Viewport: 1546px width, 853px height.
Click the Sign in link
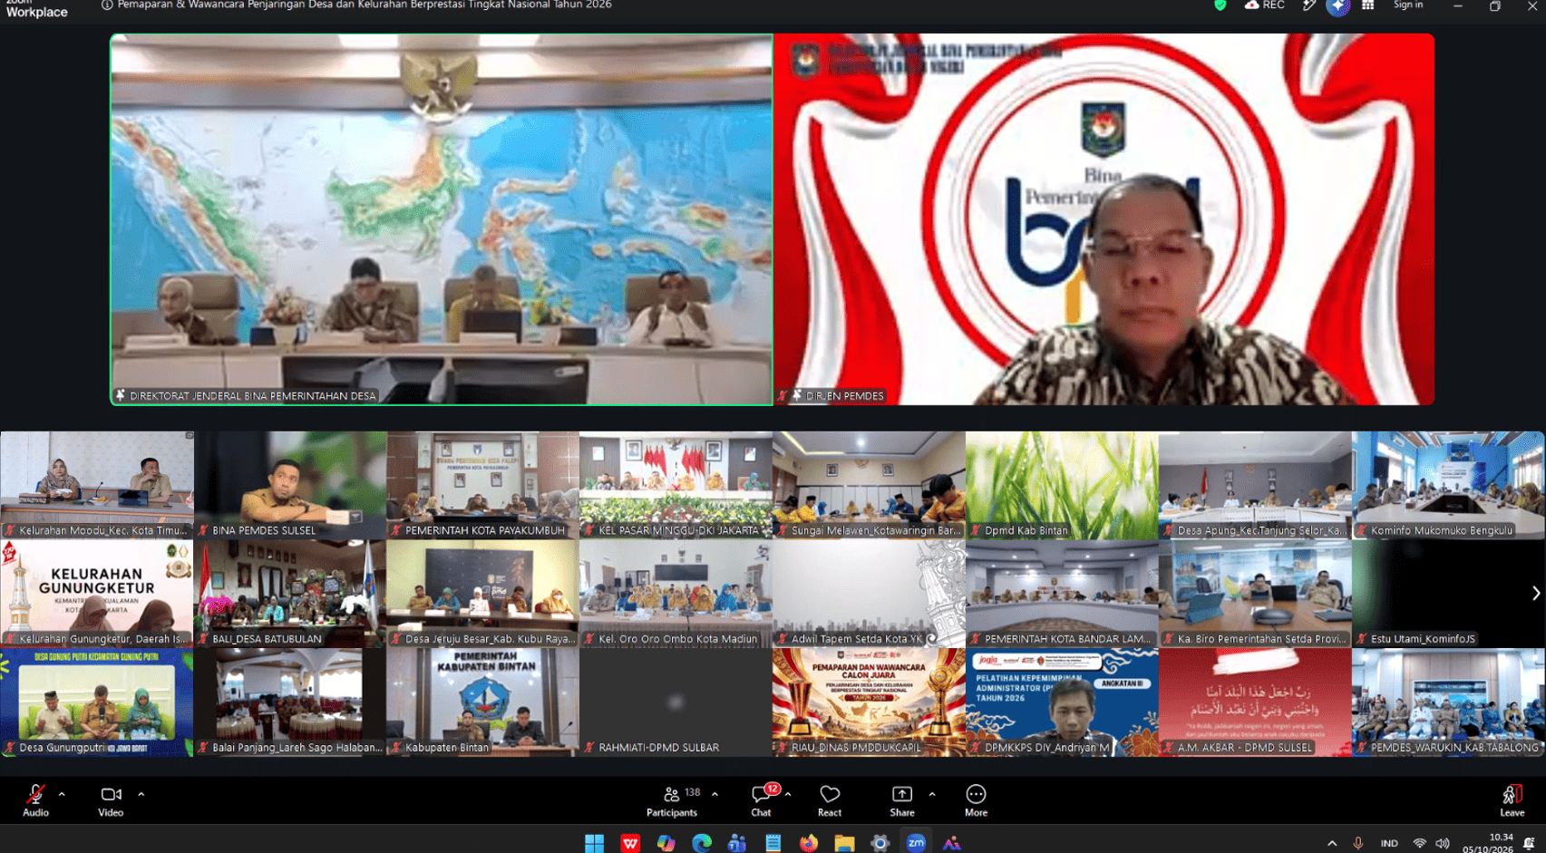click(x=1408, y=5)
